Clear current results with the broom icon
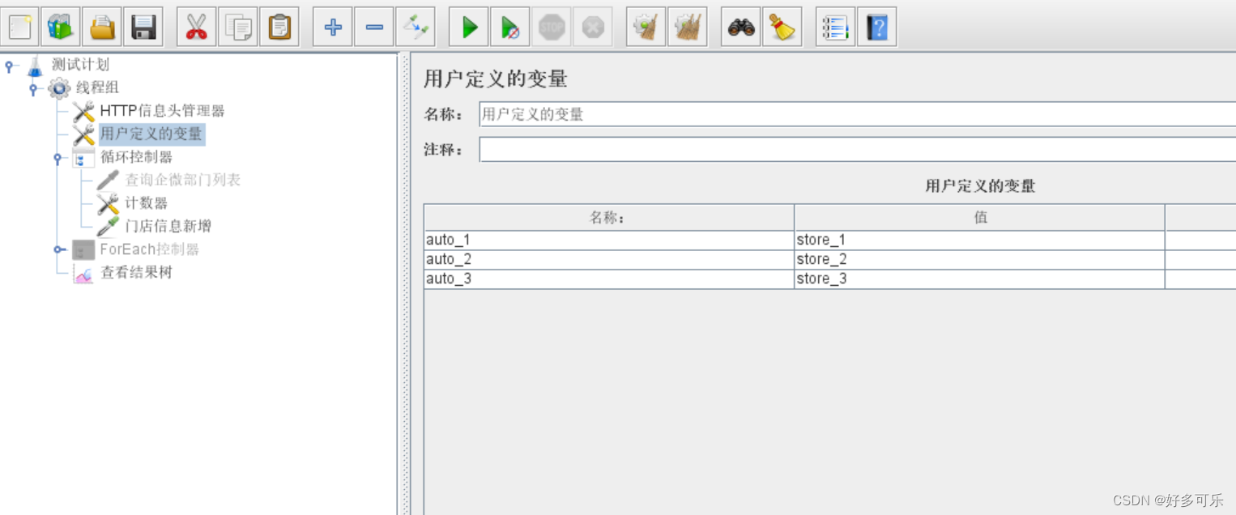 [782, 26]
